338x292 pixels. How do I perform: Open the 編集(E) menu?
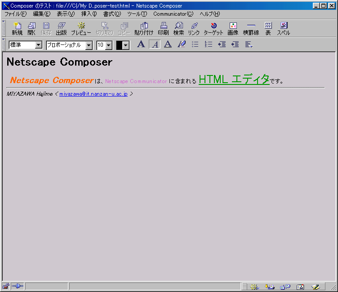[x=42, y=14]
